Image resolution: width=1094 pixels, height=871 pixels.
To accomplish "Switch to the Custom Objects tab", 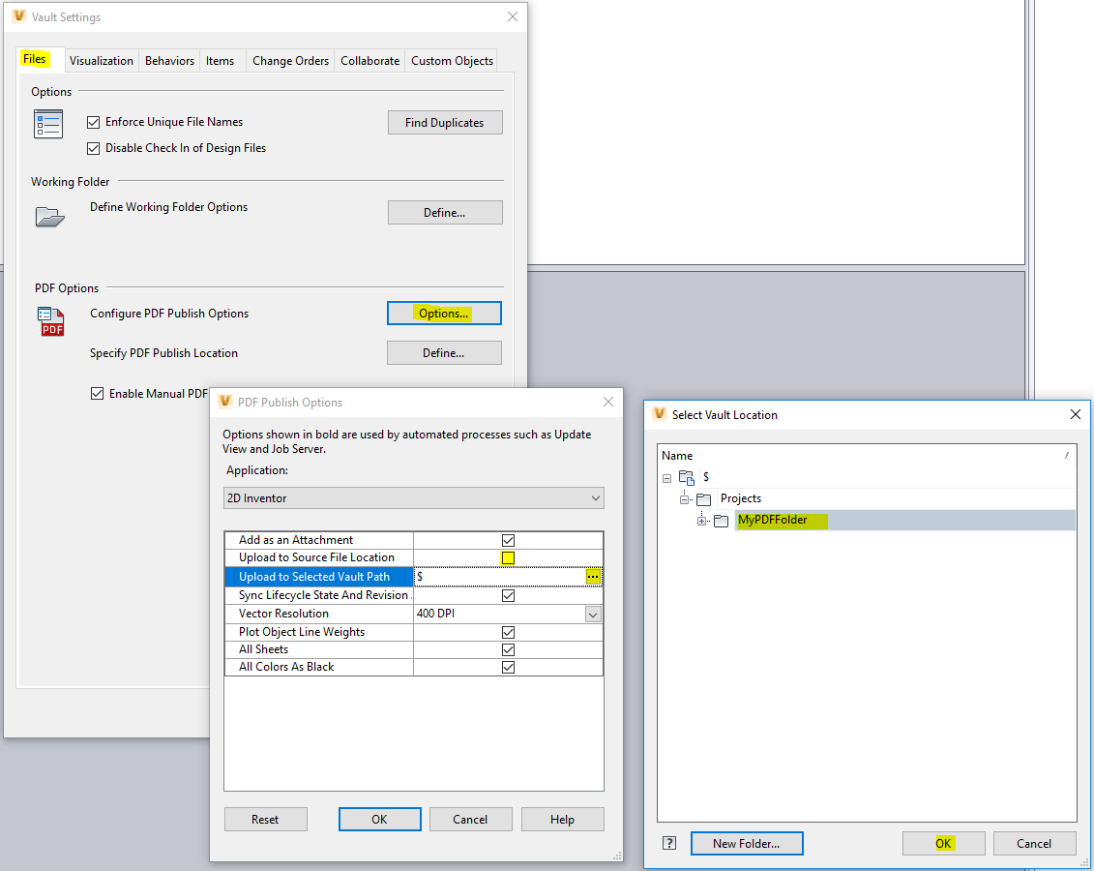I will point(452,61).
